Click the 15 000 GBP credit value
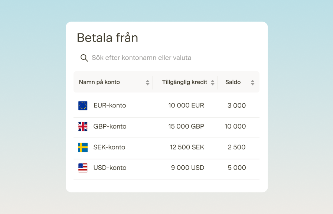This screenshot has height=214, width=333. (x=186, y=126)
